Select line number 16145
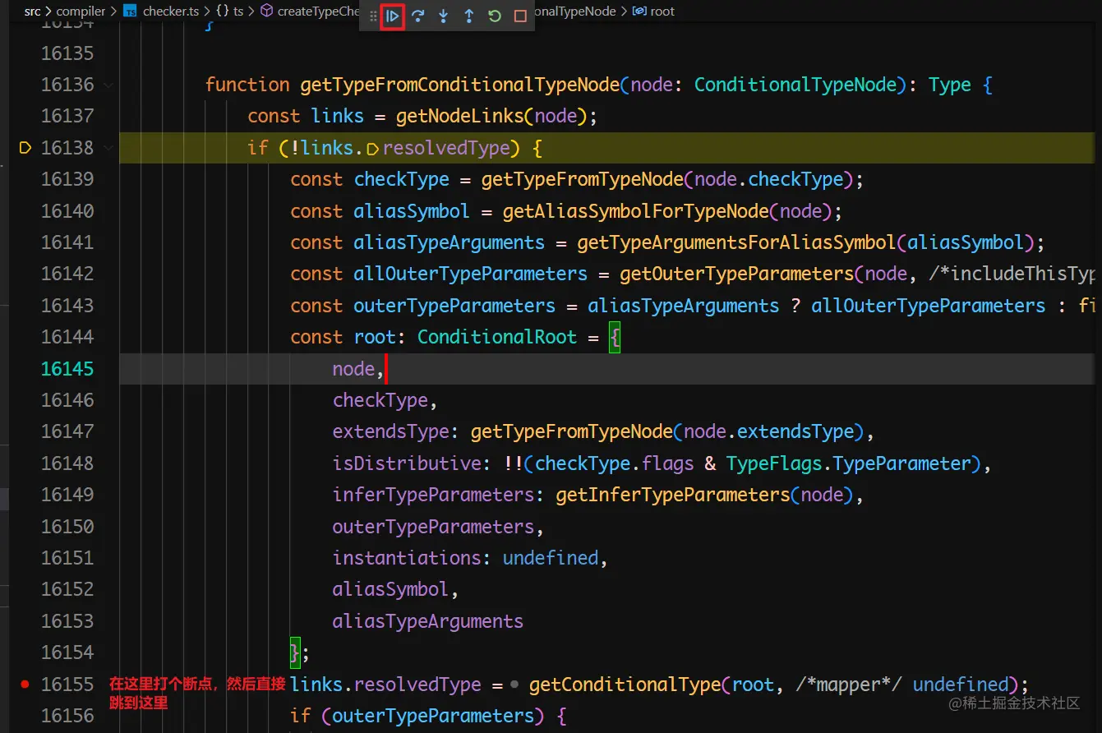The width and height of the screenshot is (1102, 733). click(x=67, y=369)
